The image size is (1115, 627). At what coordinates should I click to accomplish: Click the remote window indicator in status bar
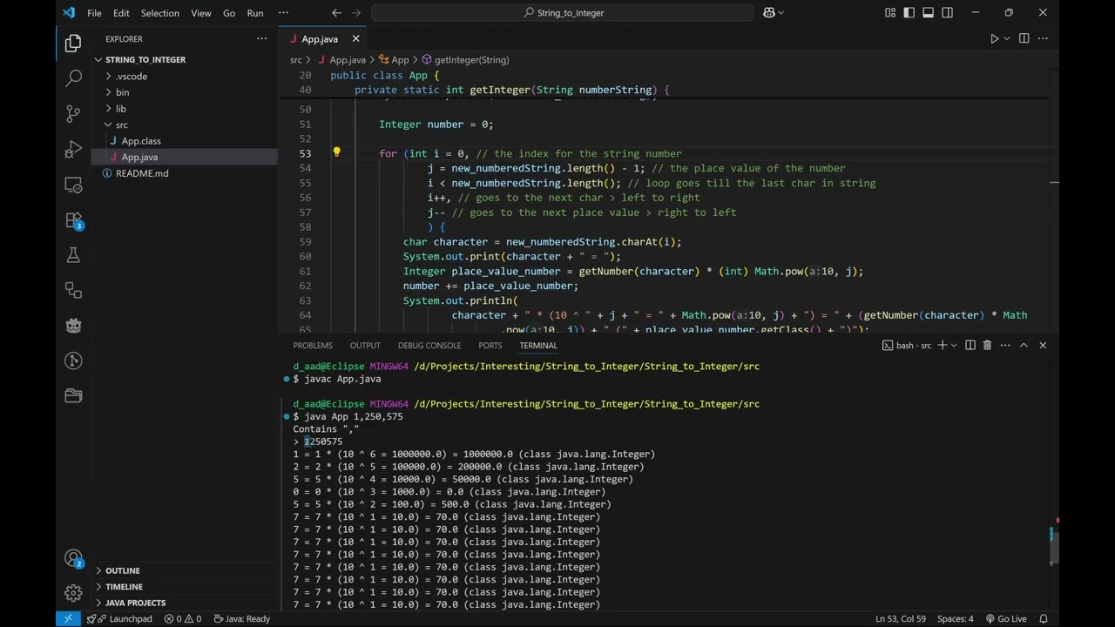[x=68, y=618]
